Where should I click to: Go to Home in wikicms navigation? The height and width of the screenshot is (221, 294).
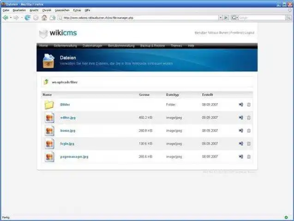(44, 46)
